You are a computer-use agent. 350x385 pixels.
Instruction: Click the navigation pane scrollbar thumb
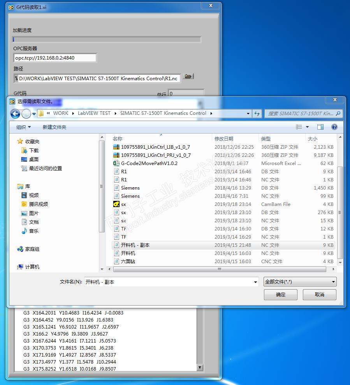102,186
